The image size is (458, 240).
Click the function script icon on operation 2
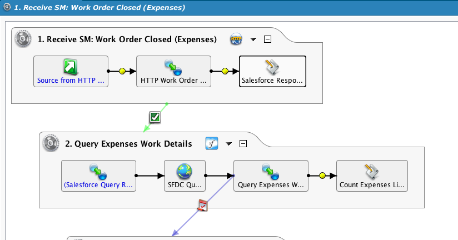(x=212, y=144)
